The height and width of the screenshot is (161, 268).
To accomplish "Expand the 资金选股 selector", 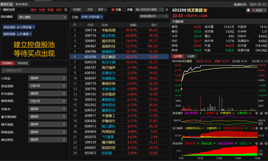I will [x=47, y=86].
